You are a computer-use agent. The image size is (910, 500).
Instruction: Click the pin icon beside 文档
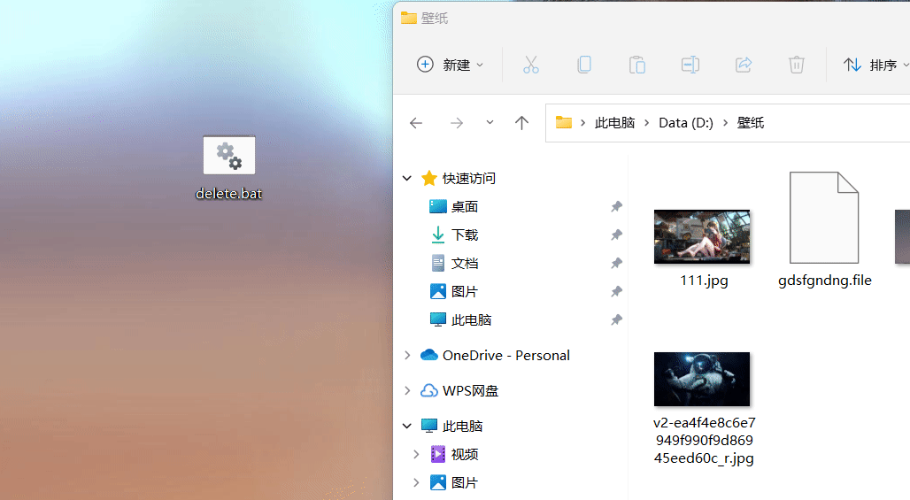[x=616, y=264]
